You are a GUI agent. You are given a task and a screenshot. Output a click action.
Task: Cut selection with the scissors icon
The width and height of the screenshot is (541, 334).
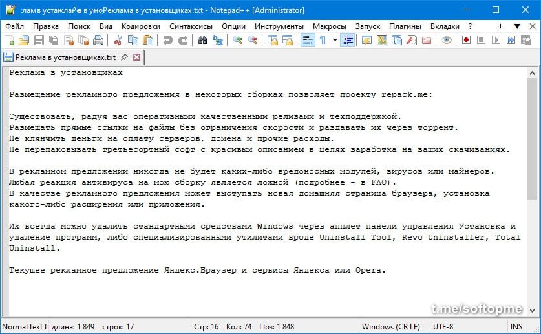(x=118, y=40)
